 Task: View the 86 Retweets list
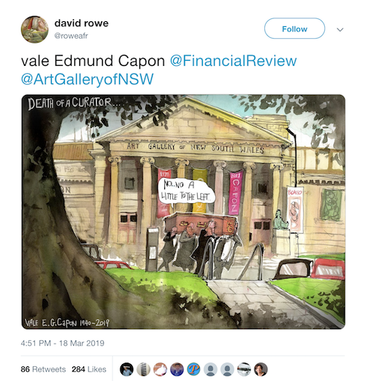click(43, 369)
